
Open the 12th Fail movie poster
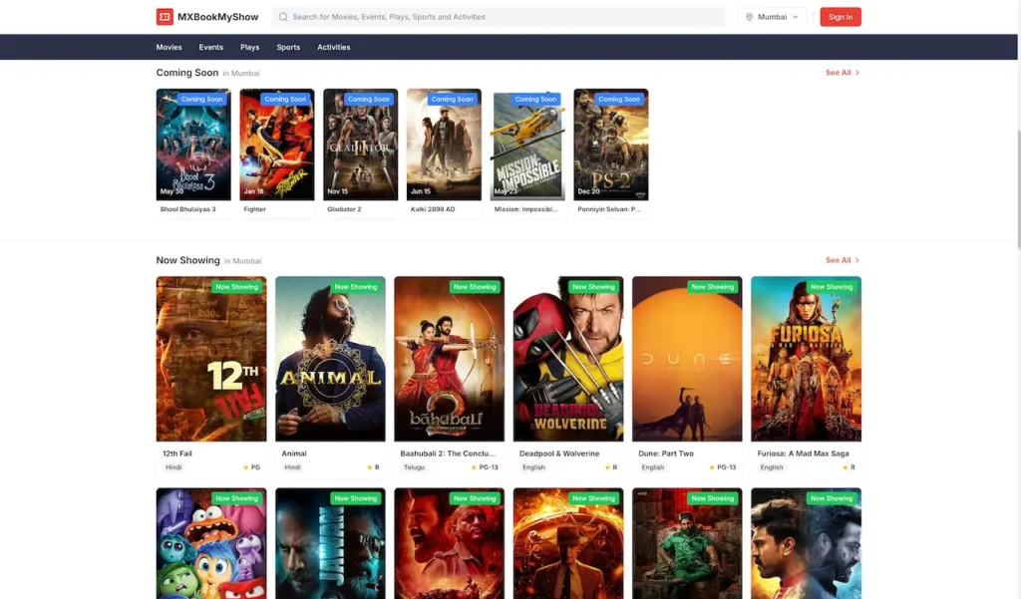[211, 359]
